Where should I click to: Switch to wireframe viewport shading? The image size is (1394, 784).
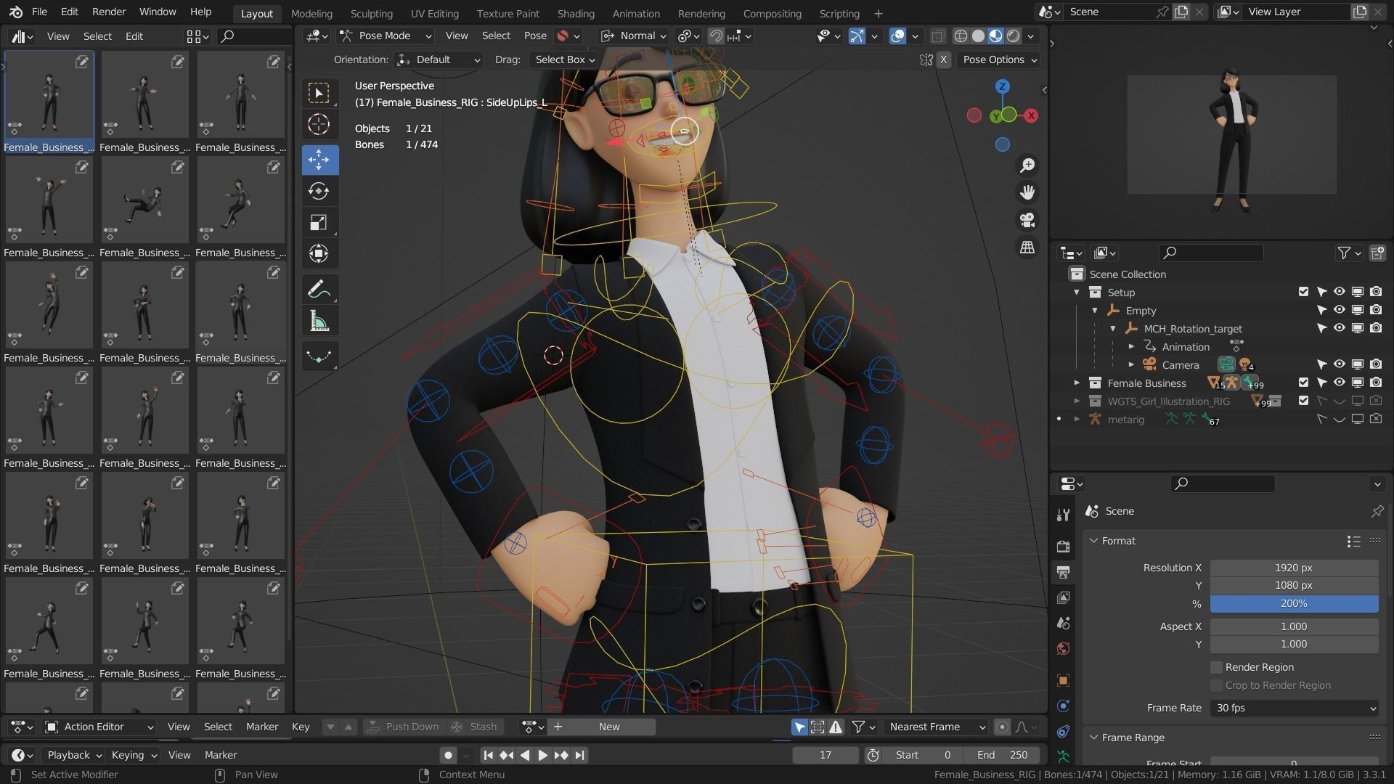(961, 36)
